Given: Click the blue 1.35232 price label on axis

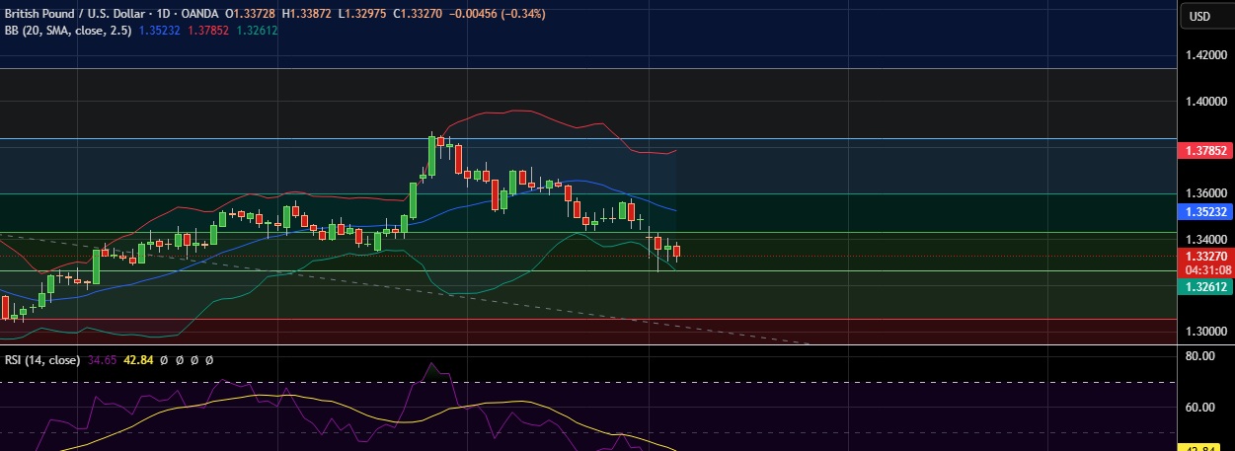Looking at the screenshot, I should coord(1205,212).
